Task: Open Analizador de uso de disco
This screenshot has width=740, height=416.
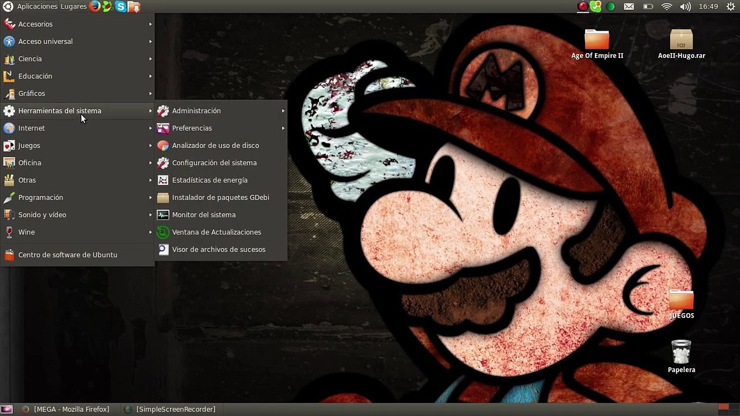Action: [x=215, y=146]
